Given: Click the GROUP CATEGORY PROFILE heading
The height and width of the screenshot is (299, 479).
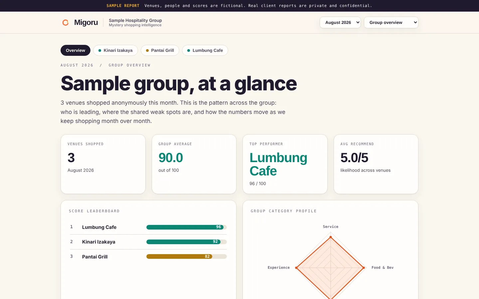Looking at the screenshot, I should click(284, 211).
